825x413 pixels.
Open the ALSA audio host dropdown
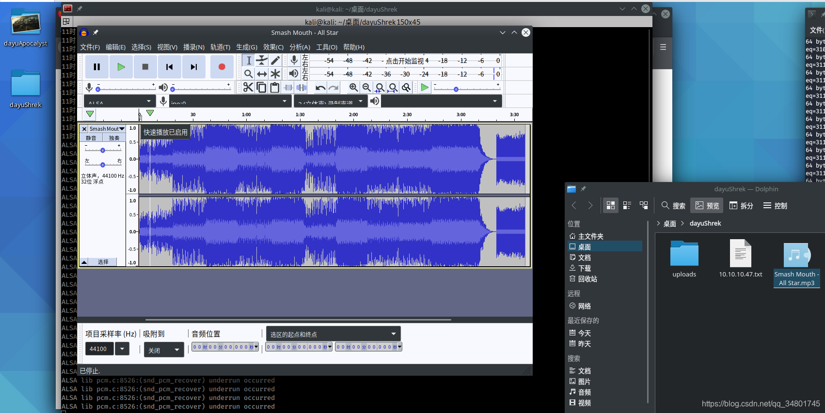[x=119, y=101]
